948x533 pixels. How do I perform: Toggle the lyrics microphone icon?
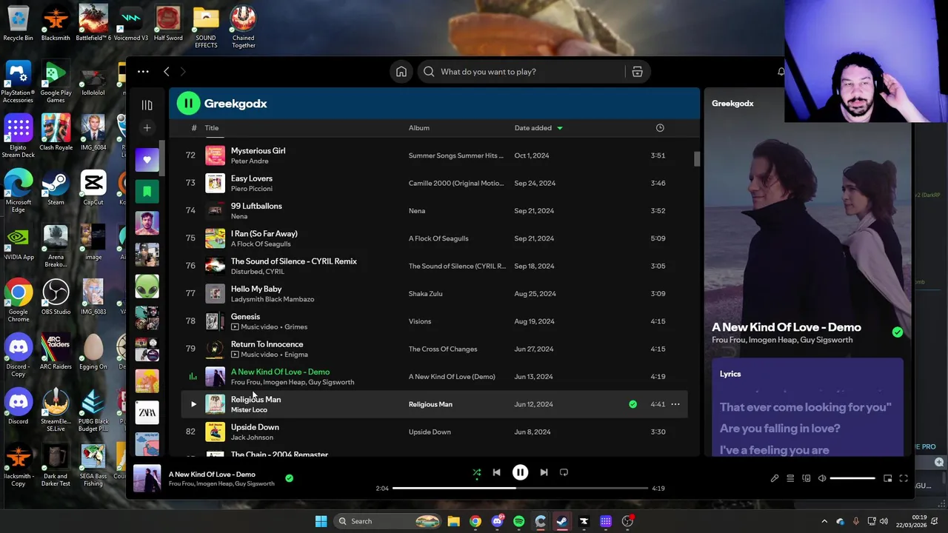775,479
